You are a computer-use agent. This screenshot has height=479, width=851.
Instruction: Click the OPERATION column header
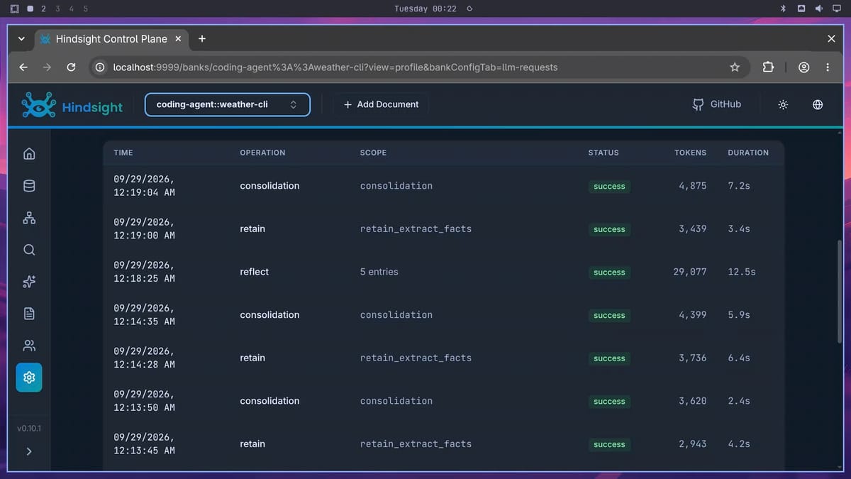click(262, 153)
